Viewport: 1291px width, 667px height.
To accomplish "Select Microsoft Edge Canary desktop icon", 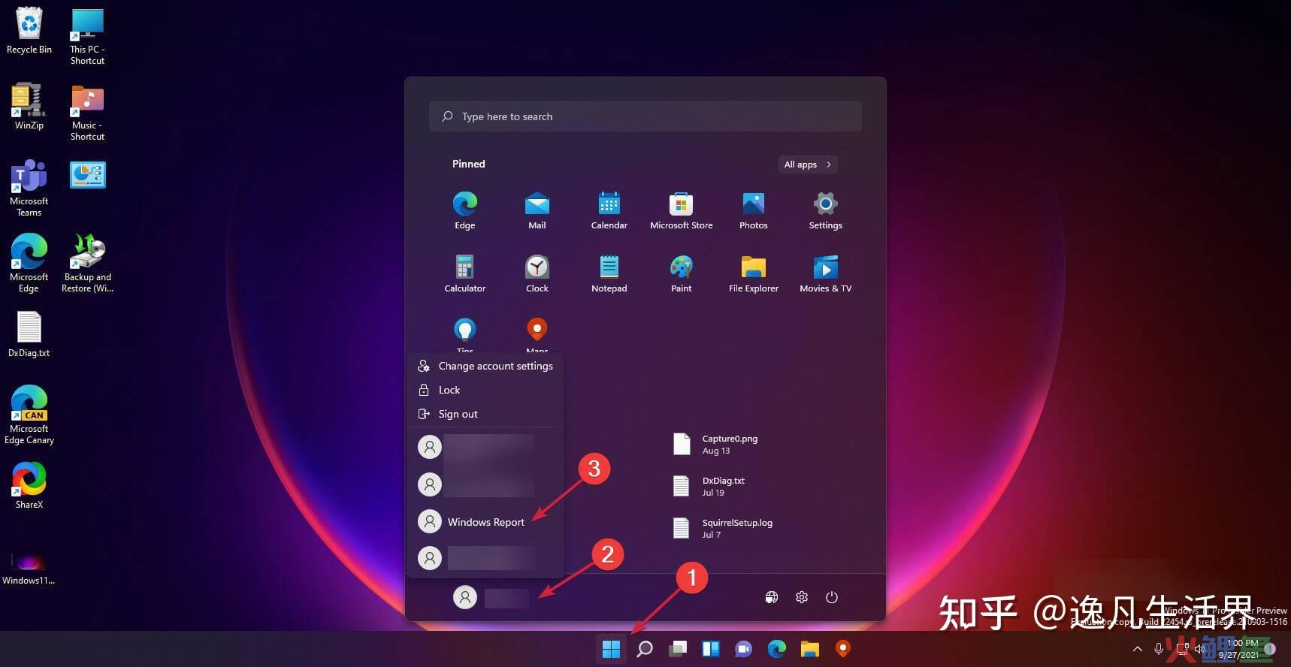I will click(x=29, y=415).
